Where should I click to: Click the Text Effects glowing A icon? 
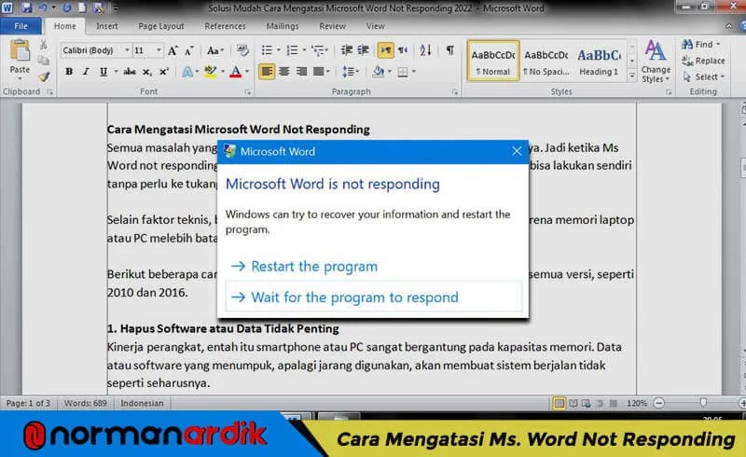187,72
